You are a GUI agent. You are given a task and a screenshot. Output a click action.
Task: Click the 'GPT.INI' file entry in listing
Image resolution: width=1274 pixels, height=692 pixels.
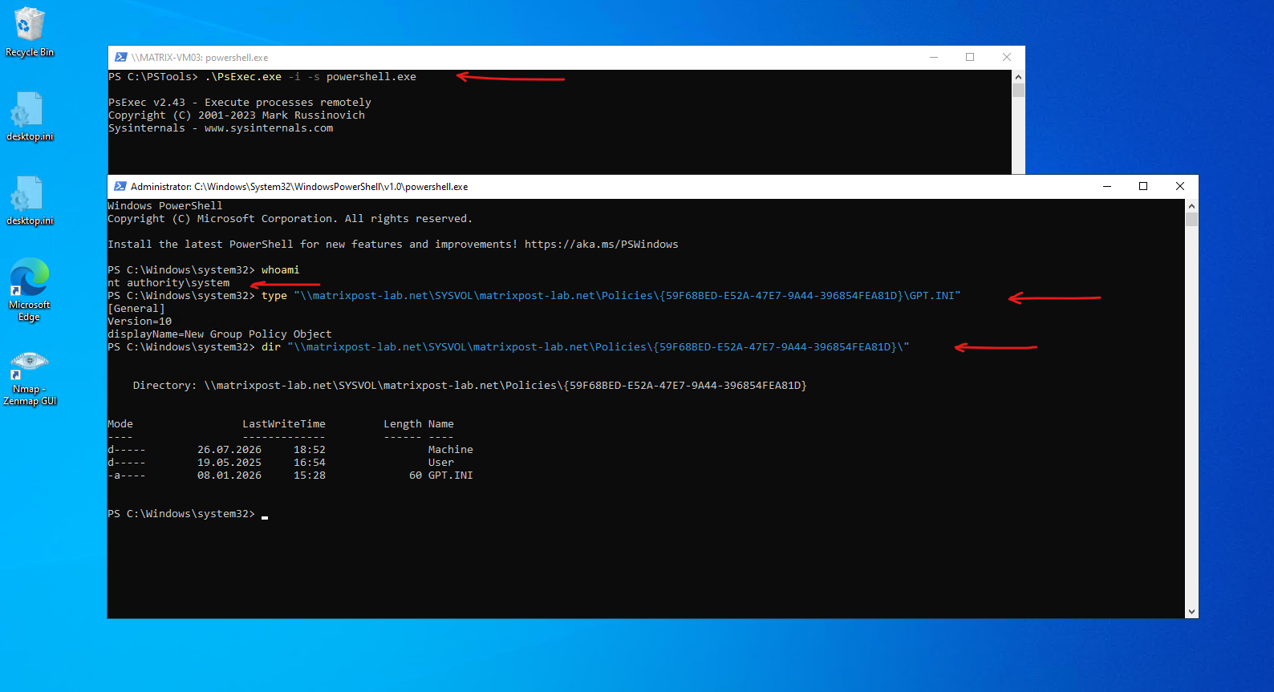tap(451, 475)
